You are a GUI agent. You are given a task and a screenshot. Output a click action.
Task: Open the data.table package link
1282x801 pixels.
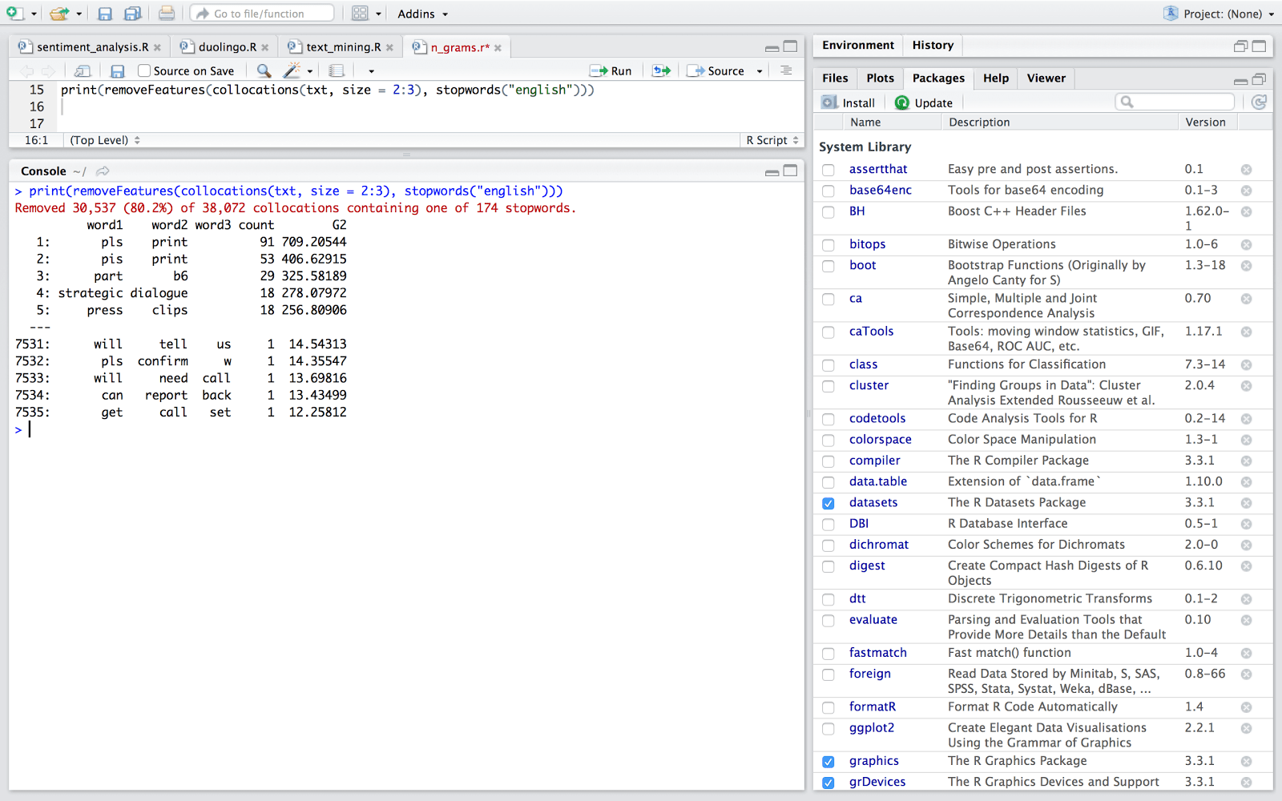click(x=878, y=481)
